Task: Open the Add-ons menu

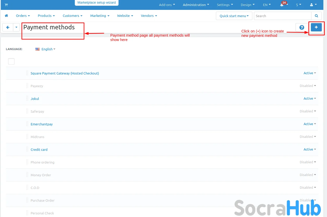Action: coord(167,5)
